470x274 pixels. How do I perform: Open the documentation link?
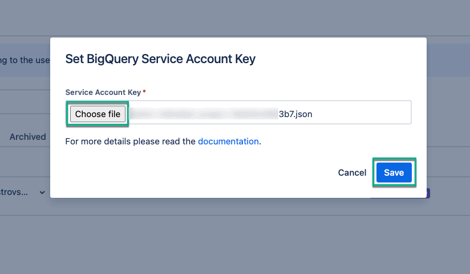point(228,142)
